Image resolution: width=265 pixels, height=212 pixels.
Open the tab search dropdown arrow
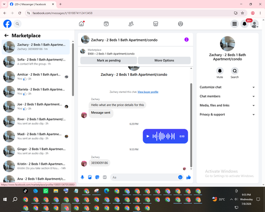click(4, 4)
